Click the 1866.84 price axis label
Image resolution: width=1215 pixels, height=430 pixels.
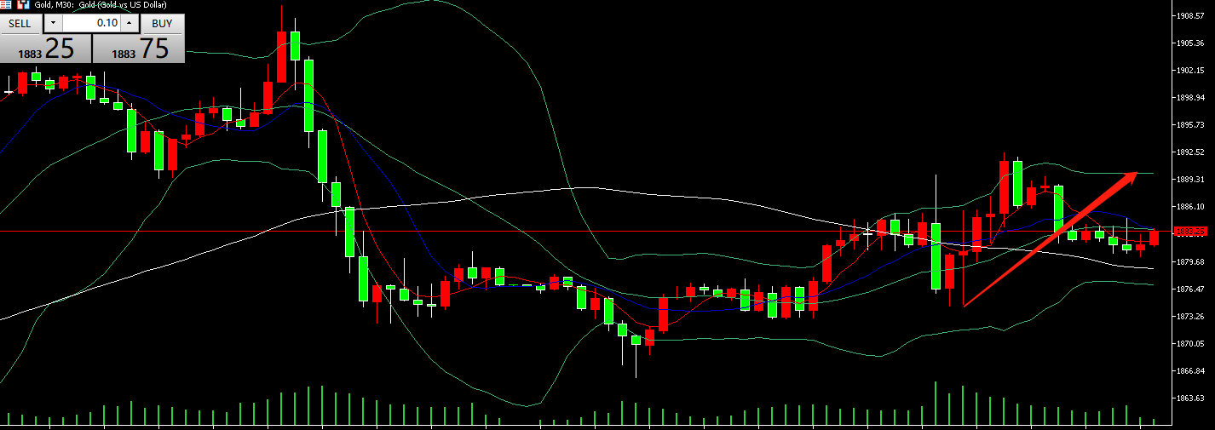tap(1189, 370)
